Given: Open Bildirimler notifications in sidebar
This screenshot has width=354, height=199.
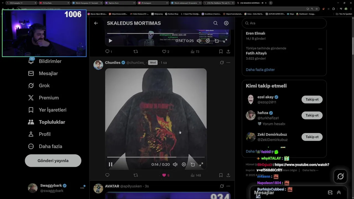Looking at the screenshot, I should 45,61.
